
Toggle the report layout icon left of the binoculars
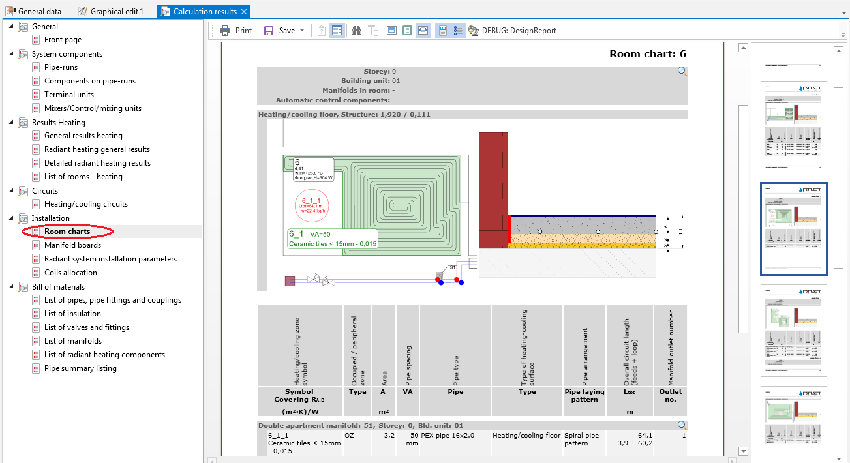point(337,31)
